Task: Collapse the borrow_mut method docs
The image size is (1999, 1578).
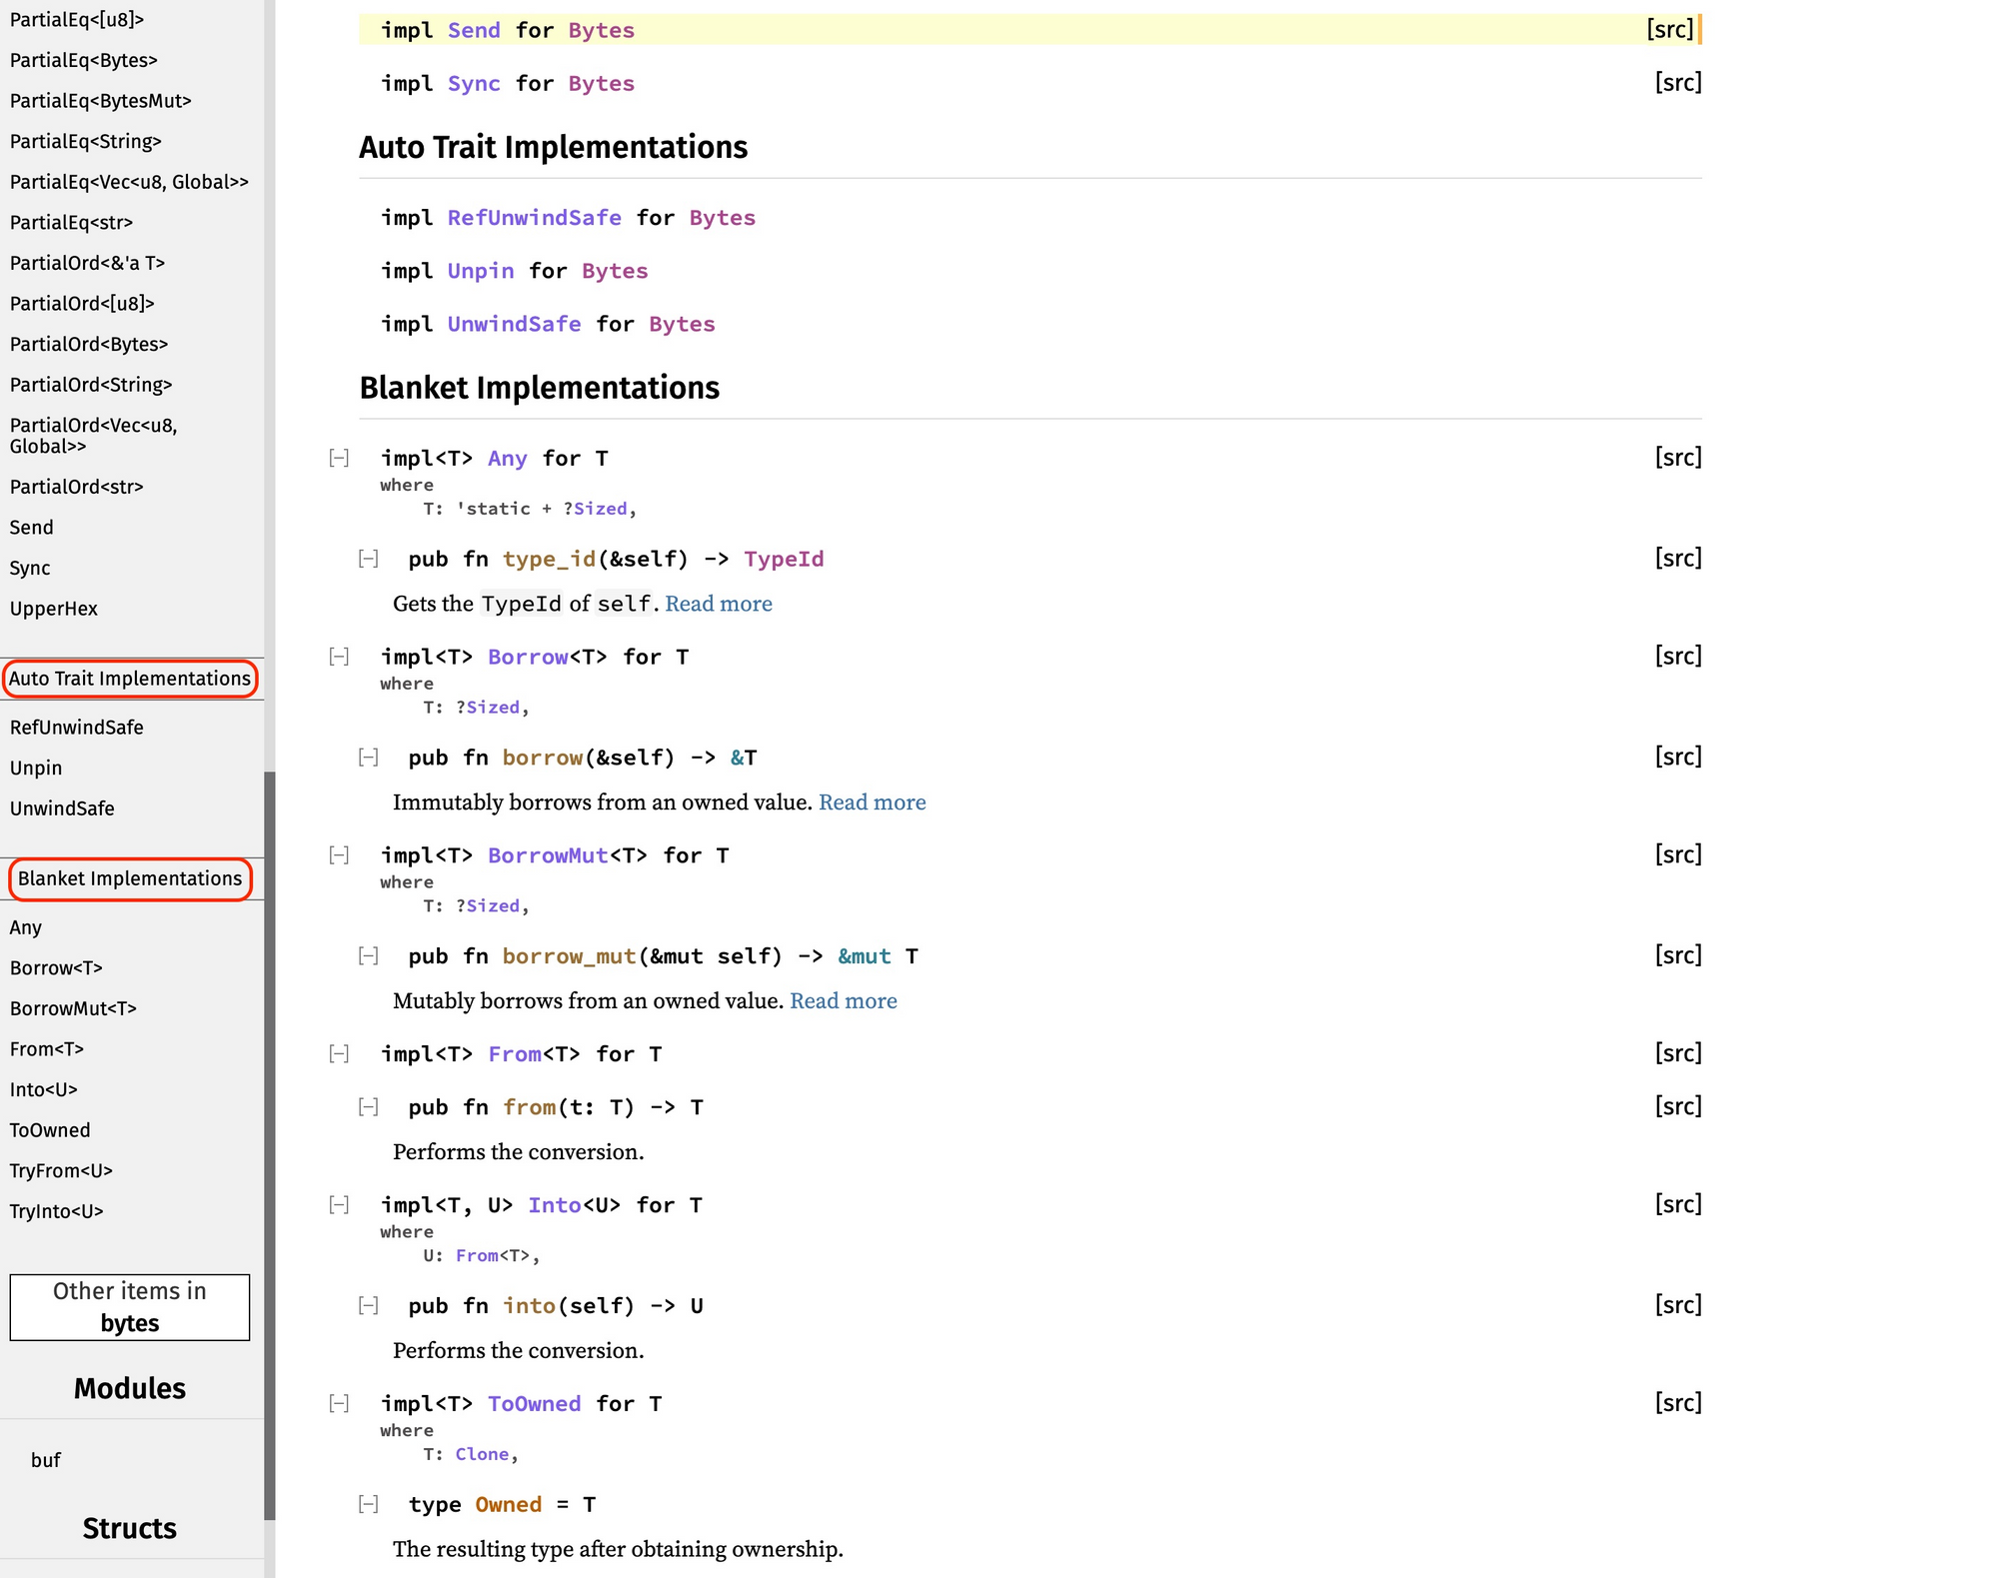Action: pos(368,956)
